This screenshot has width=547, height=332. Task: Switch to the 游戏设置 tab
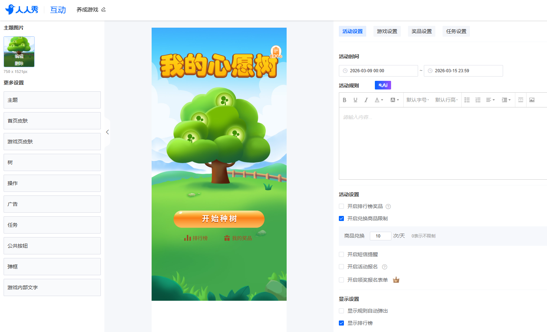tap(387, 31)
